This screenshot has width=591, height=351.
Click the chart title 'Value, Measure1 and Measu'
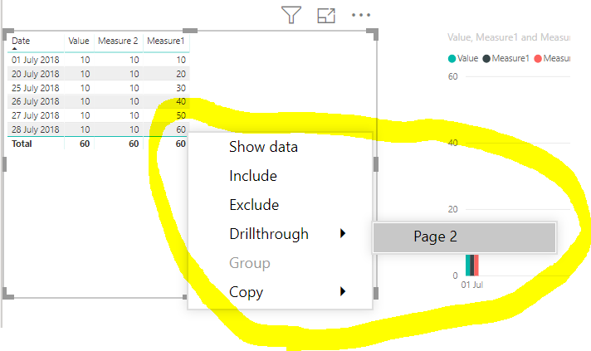coord(509,37)
